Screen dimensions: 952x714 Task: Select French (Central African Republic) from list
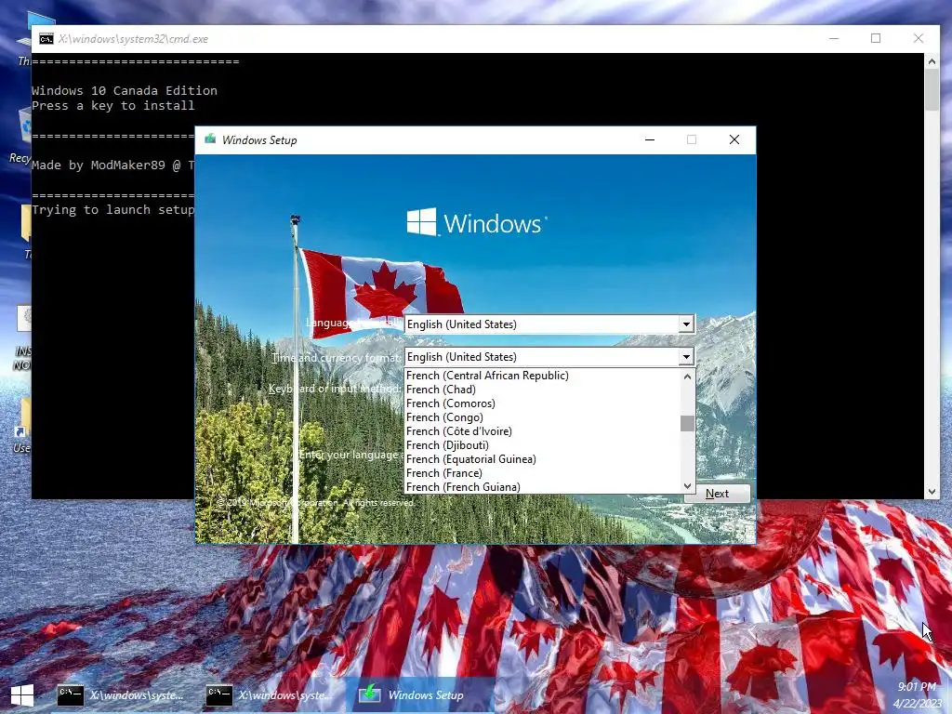(x=543, y=376)
